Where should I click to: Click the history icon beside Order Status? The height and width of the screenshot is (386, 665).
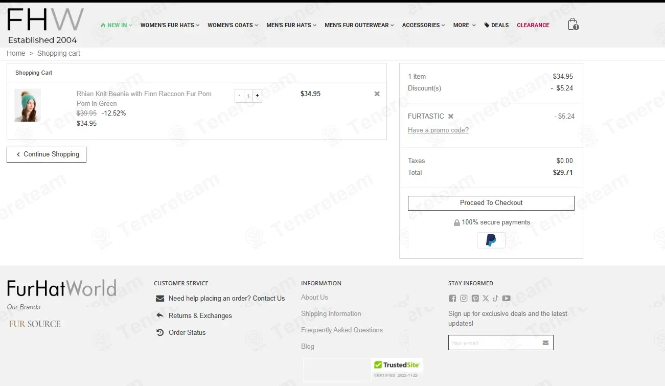160,332
